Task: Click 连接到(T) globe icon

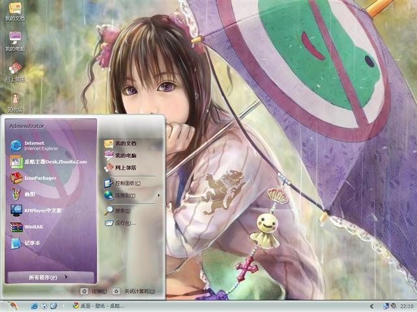Action: (109, 196)
